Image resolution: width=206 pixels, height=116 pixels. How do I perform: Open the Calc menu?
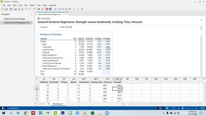20,5
